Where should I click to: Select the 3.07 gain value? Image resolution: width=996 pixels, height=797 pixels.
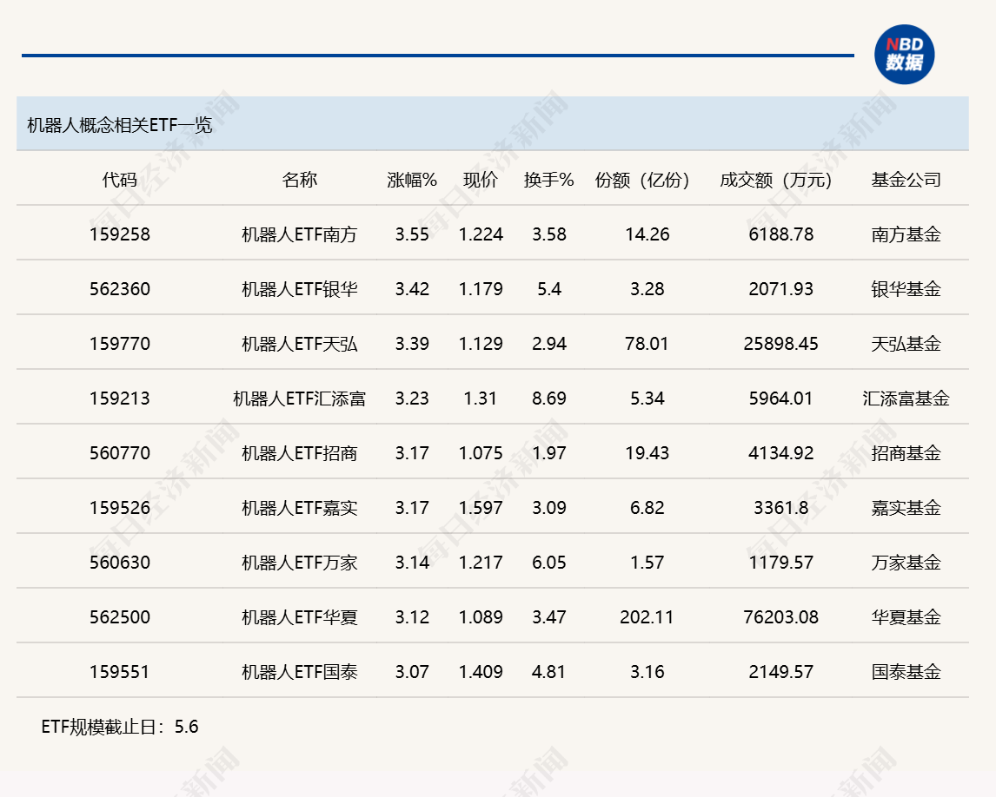[412, 671]
